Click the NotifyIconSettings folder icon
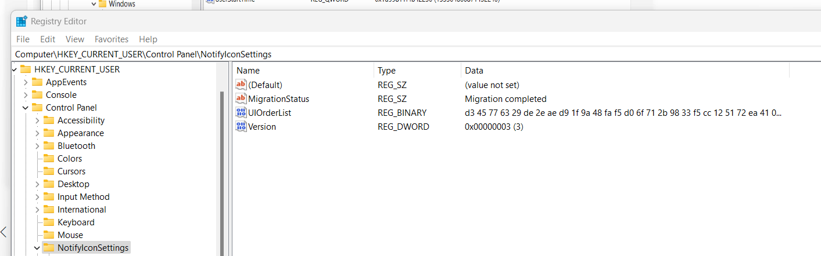The image size is (821, 256). coord(49,248)
